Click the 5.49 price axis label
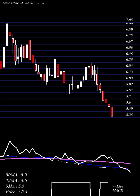140x196 pixels. (x=129, y=108)
